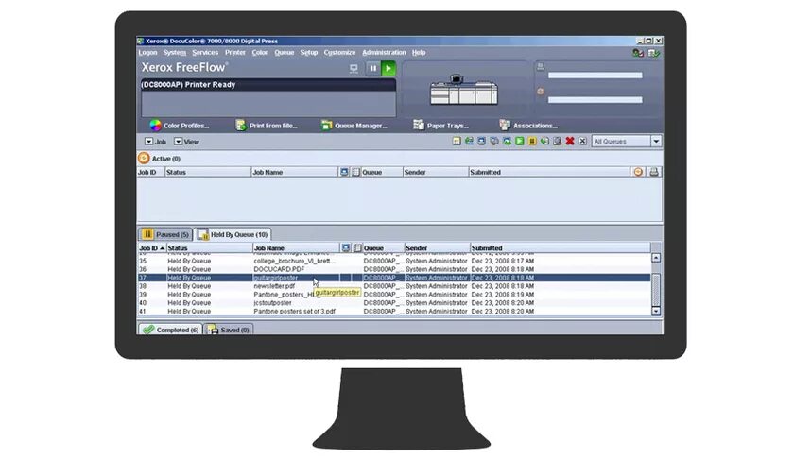Sort held jobs by Job ID column

pos(152,248)
